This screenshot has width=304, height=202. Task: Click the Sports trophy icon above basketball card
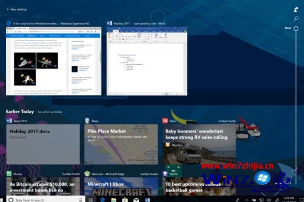coord(165,174)
